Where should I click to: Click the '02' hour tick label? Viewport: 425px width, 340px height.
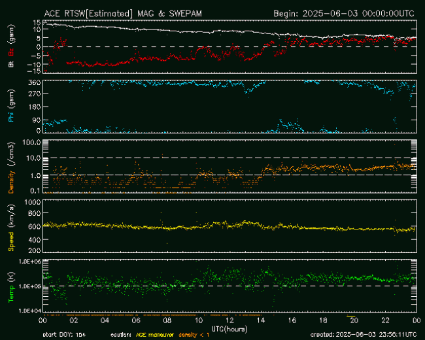point(74,321)
